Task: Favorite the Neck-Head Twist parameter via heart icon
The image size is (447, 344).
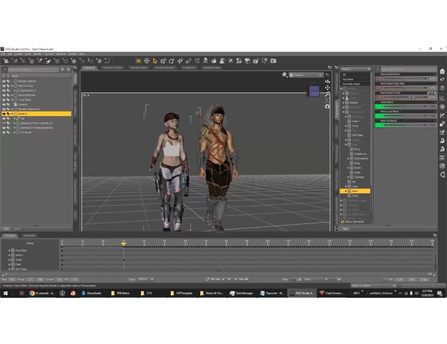Action: pyautogui.click(x=432, y=93)
